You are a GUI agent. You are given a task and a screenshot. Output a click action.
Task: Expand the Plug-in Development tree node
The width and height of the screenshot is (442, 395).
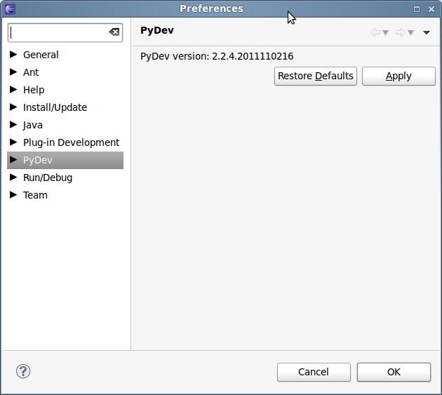[x=13, y=142]
